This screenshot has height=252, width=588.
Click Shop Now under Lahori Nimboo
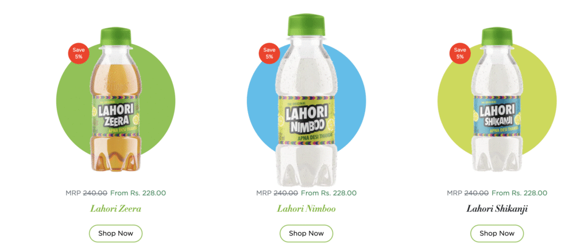point(307,233)
